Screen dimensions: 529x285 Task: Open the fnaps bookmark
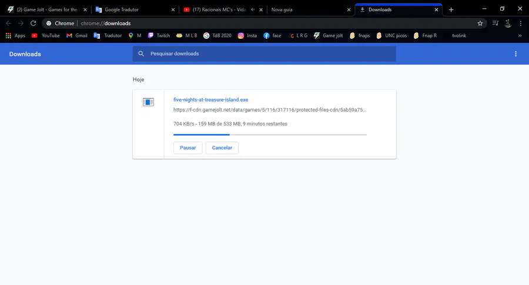tap(360, 35)
